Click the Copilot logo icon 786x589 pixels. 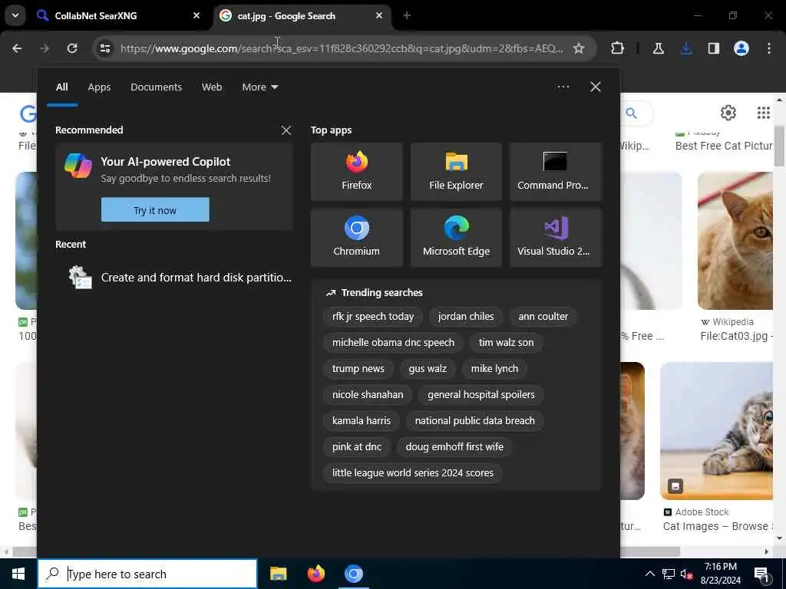(x=78, y=166)
